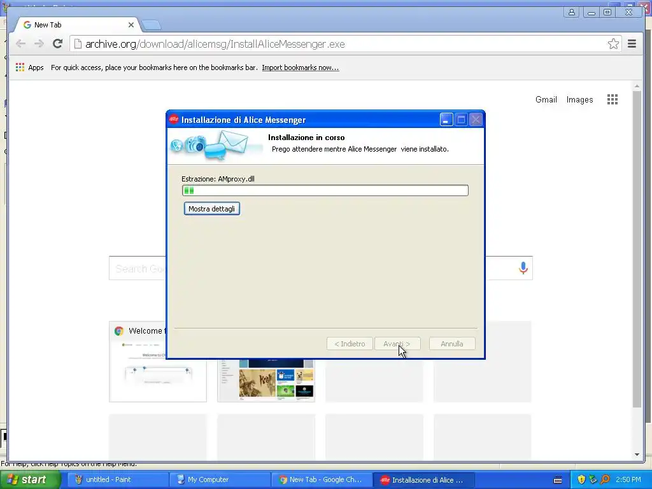
Task: Open the Windows Start menu
Action: click(x=29, y=479)
